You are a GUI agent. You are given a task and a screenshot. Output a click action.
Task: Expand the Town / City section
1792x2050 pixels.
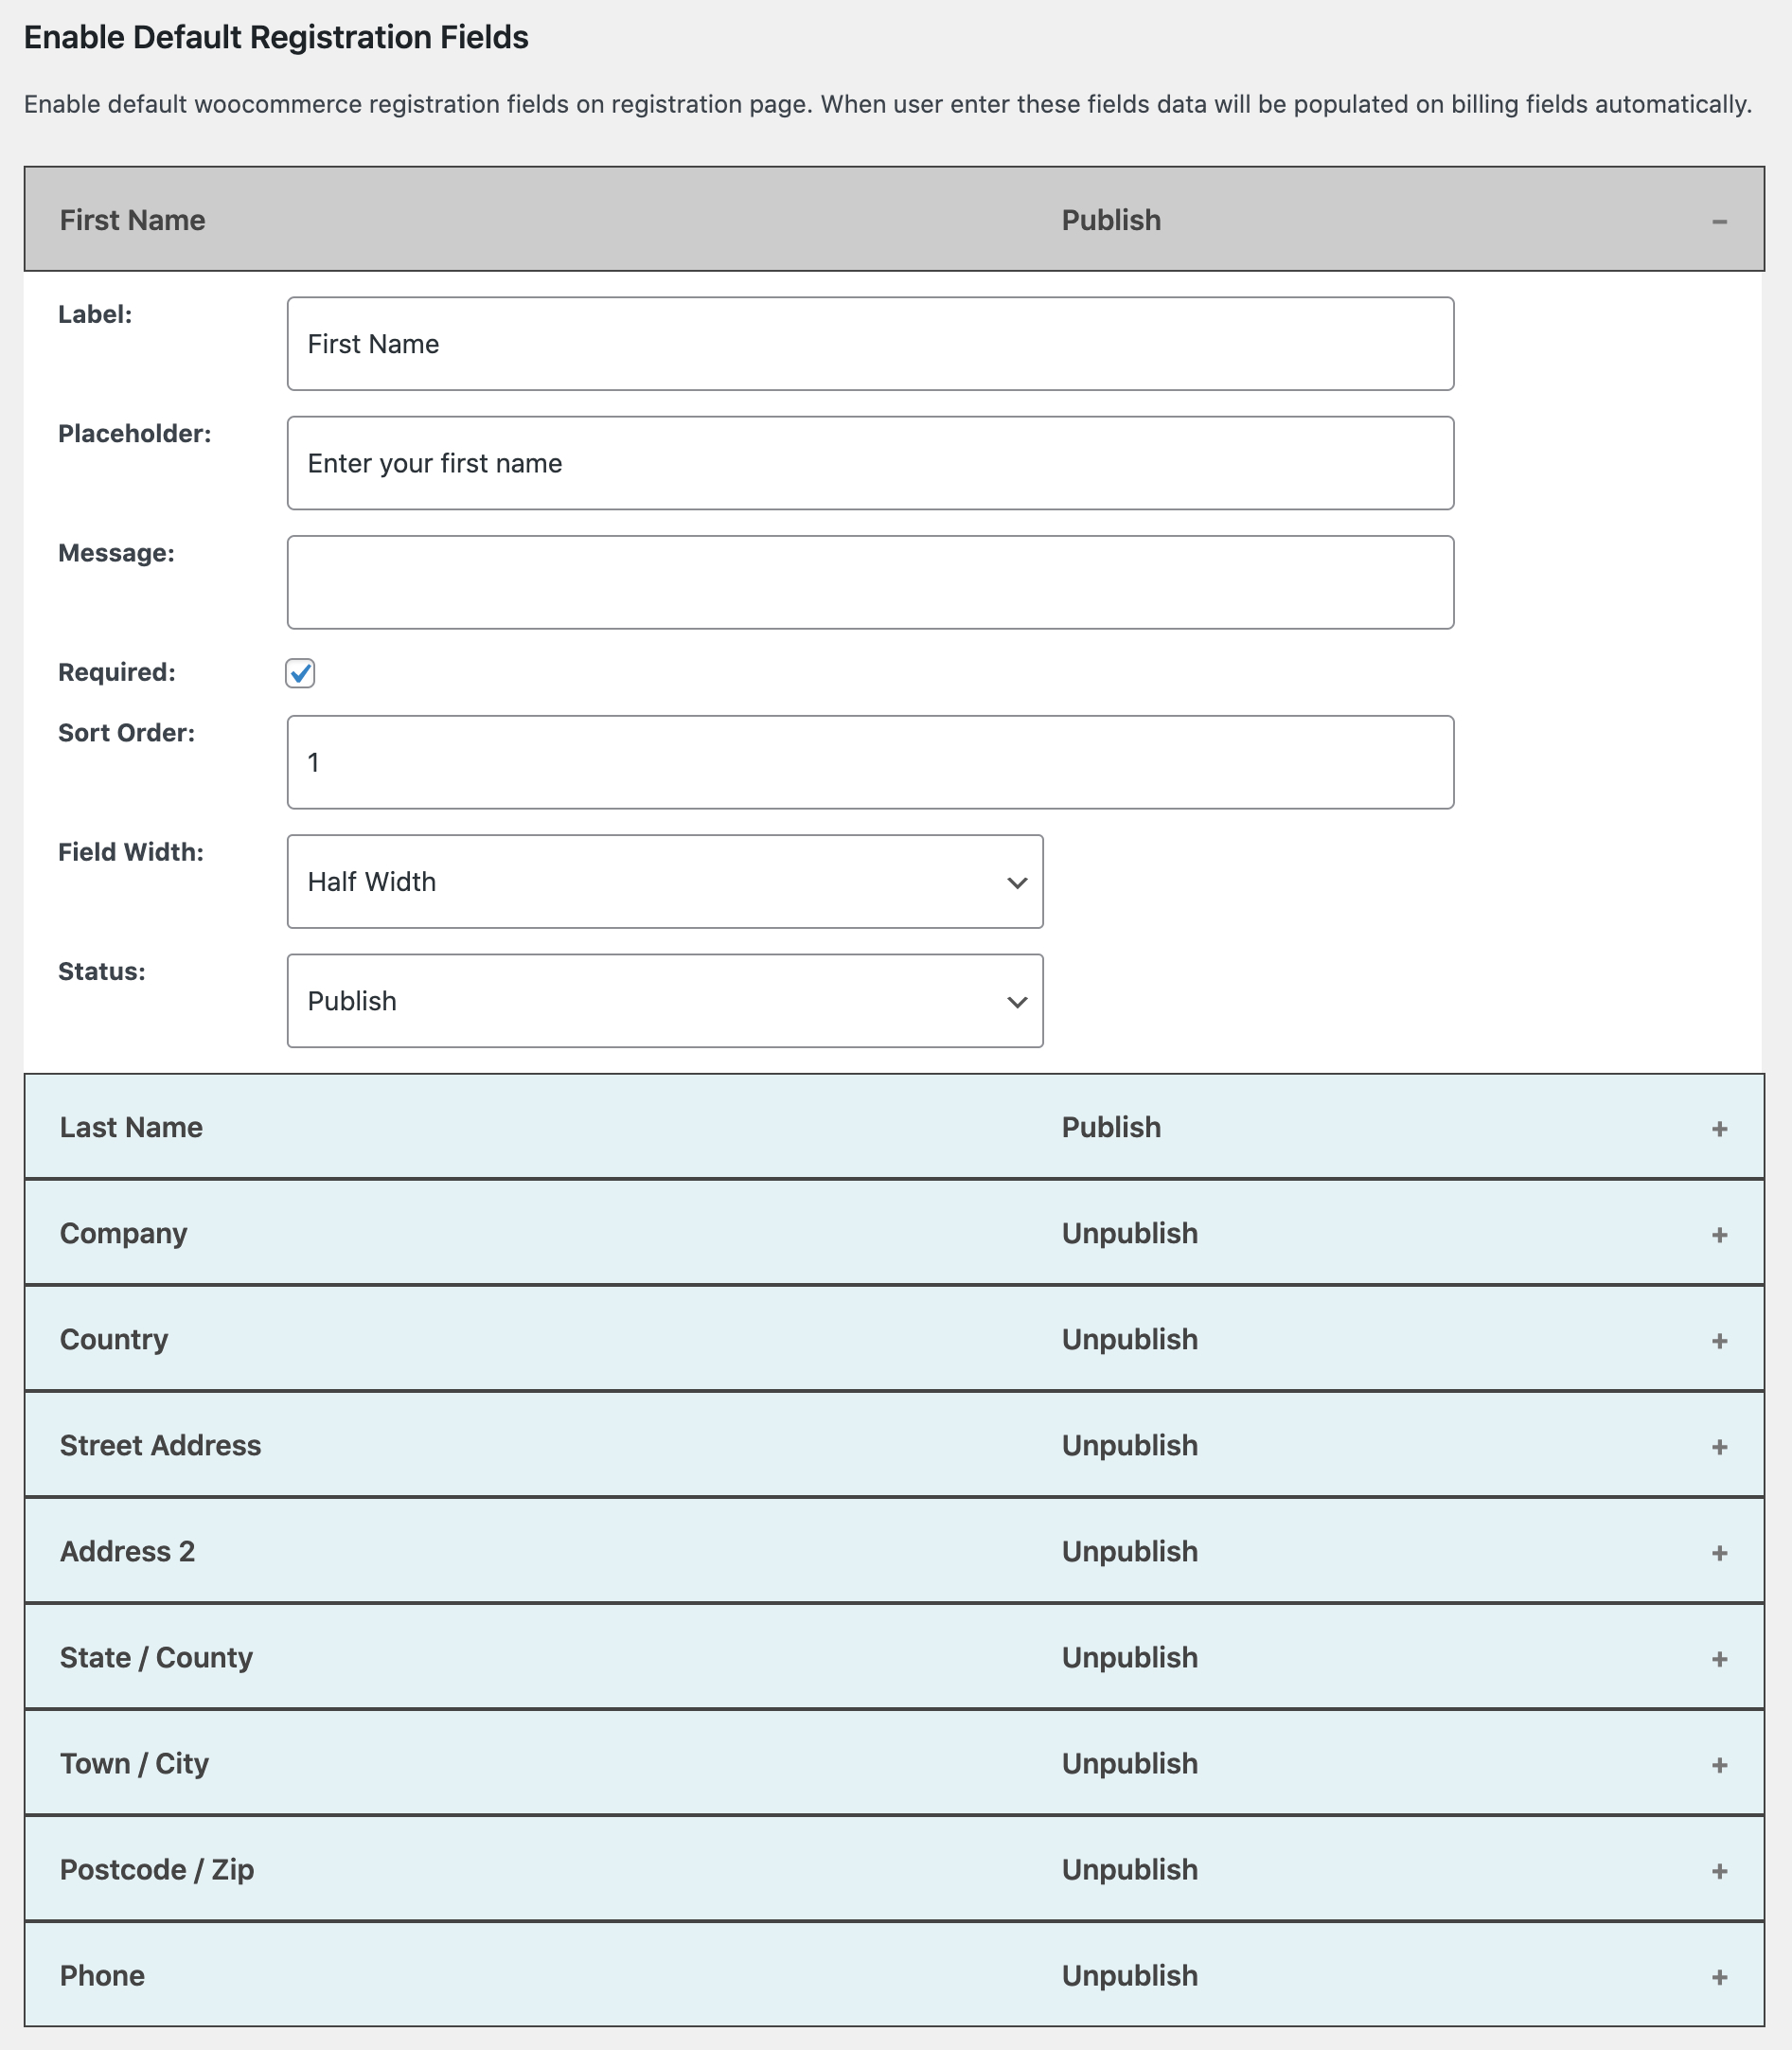[1719, 1764]
